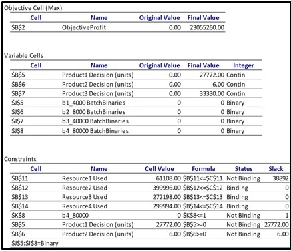Click 'Product1 Decision (units)' in Variable Cells
The image size is (291, 251).
98,75
